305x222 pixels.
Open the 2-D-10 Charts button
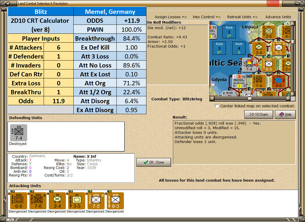click(x=259, y=114)
